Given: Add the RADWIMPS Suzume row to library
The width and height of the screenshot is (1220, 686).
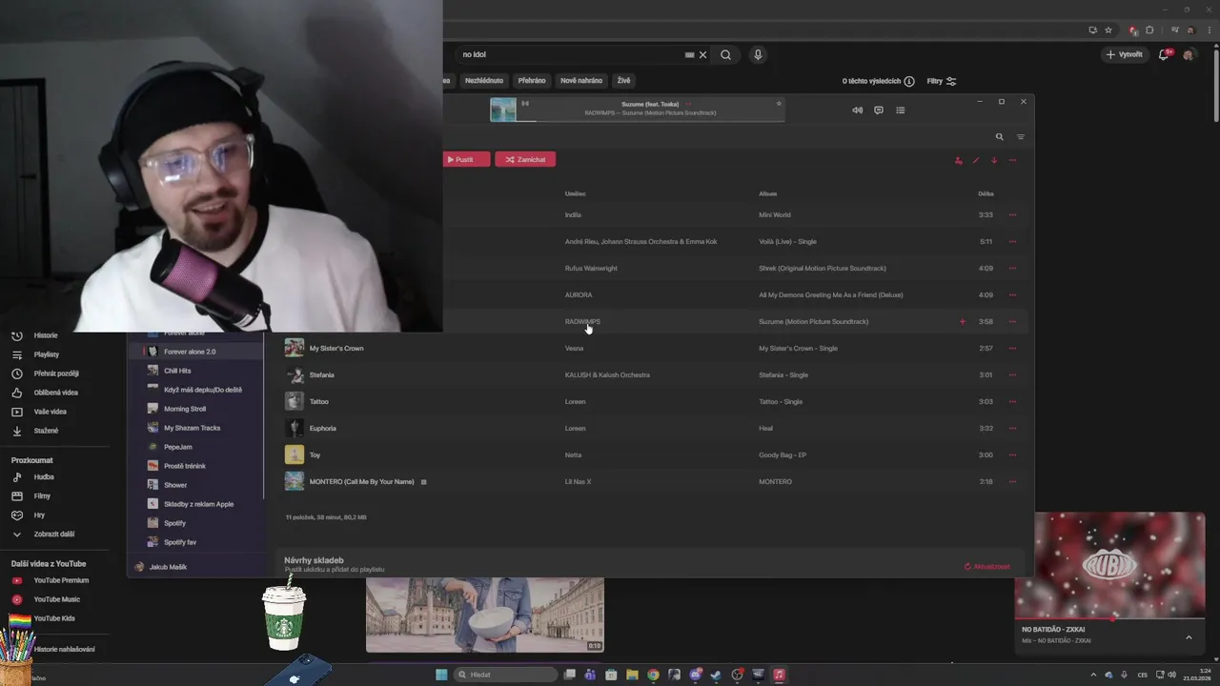Looking at the screenshot, I should [x=963, y=321].
